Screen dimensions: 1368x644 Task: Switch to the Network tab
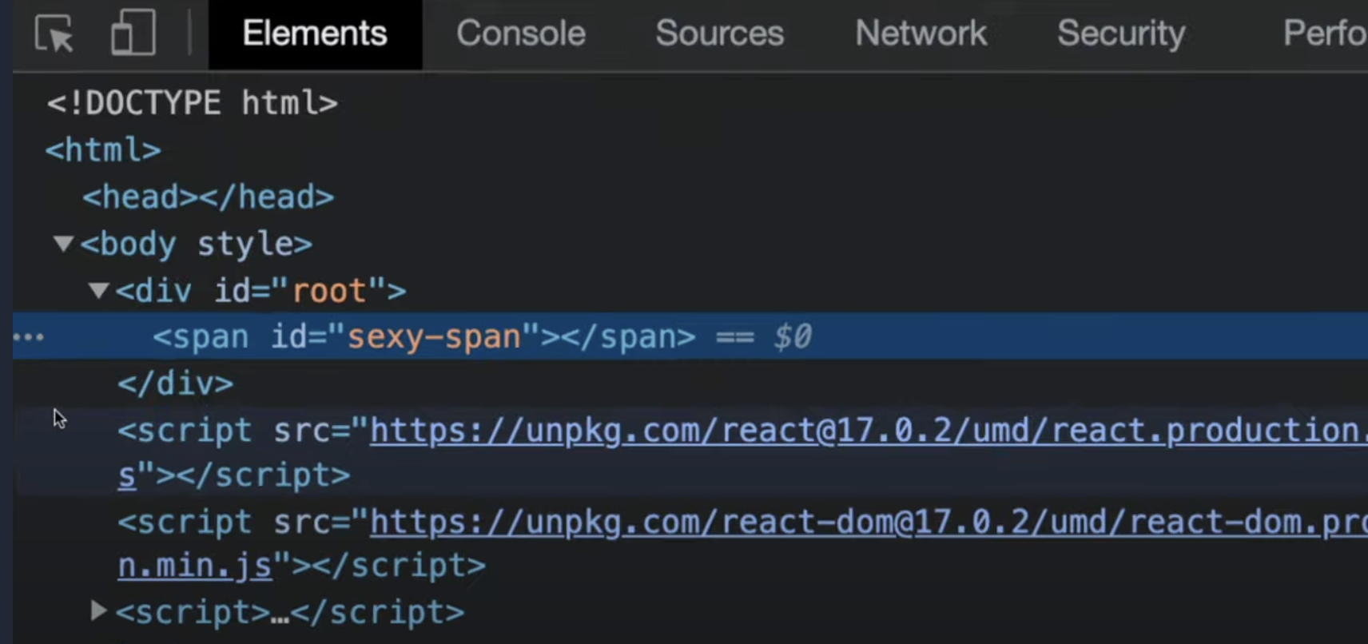click(921, 34)
